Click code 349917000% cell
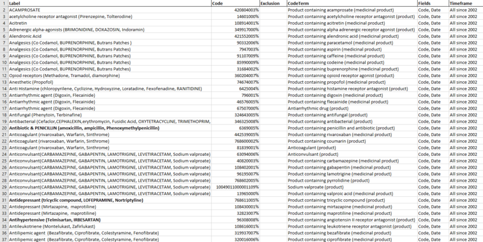 coord(235,29)
